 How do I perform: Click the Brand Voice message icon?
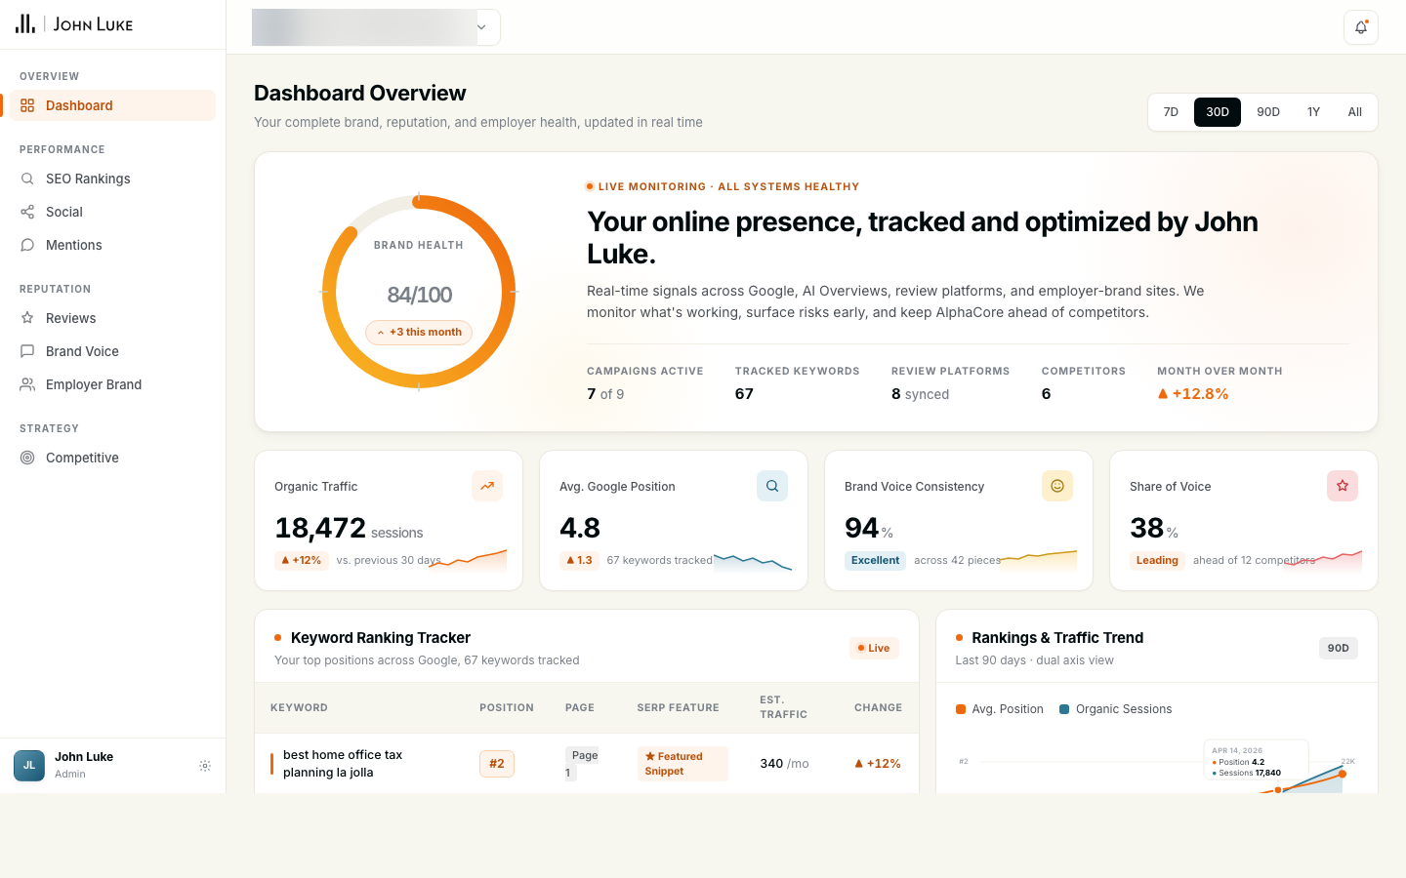27,351
